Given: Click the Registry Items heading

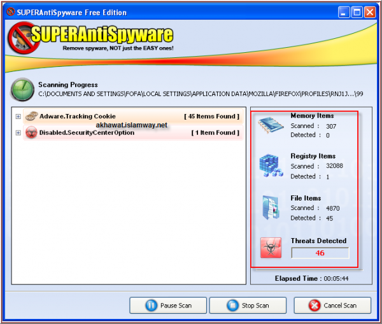Looking at the screenshot, I should (313, 156).
